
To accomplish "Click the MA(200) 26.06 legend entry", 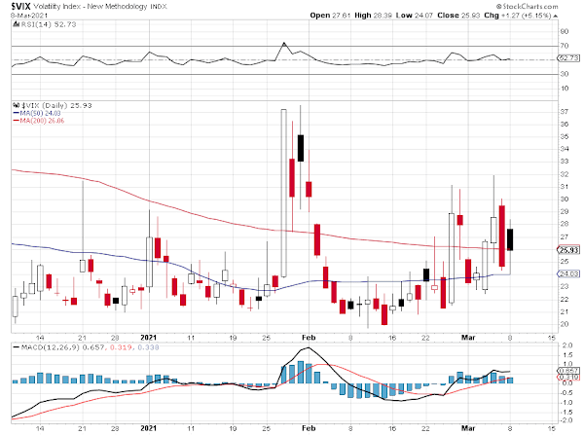I will click(42, 121).
